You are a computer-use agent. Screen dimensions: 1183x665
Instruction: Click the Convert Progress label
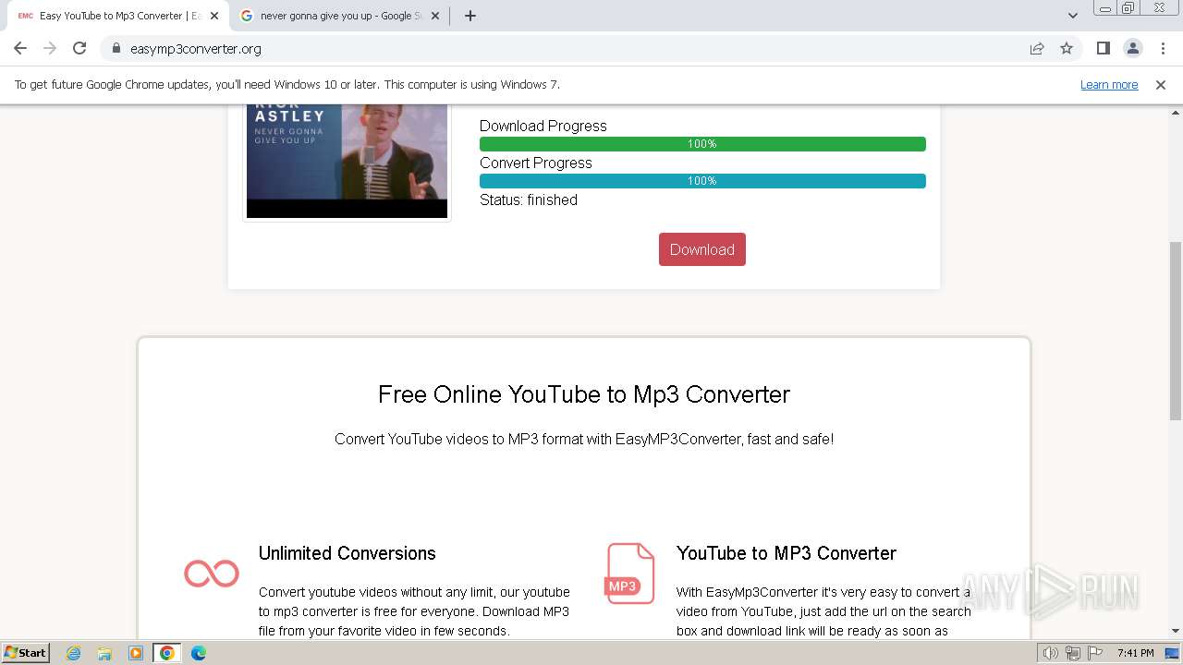536,163
